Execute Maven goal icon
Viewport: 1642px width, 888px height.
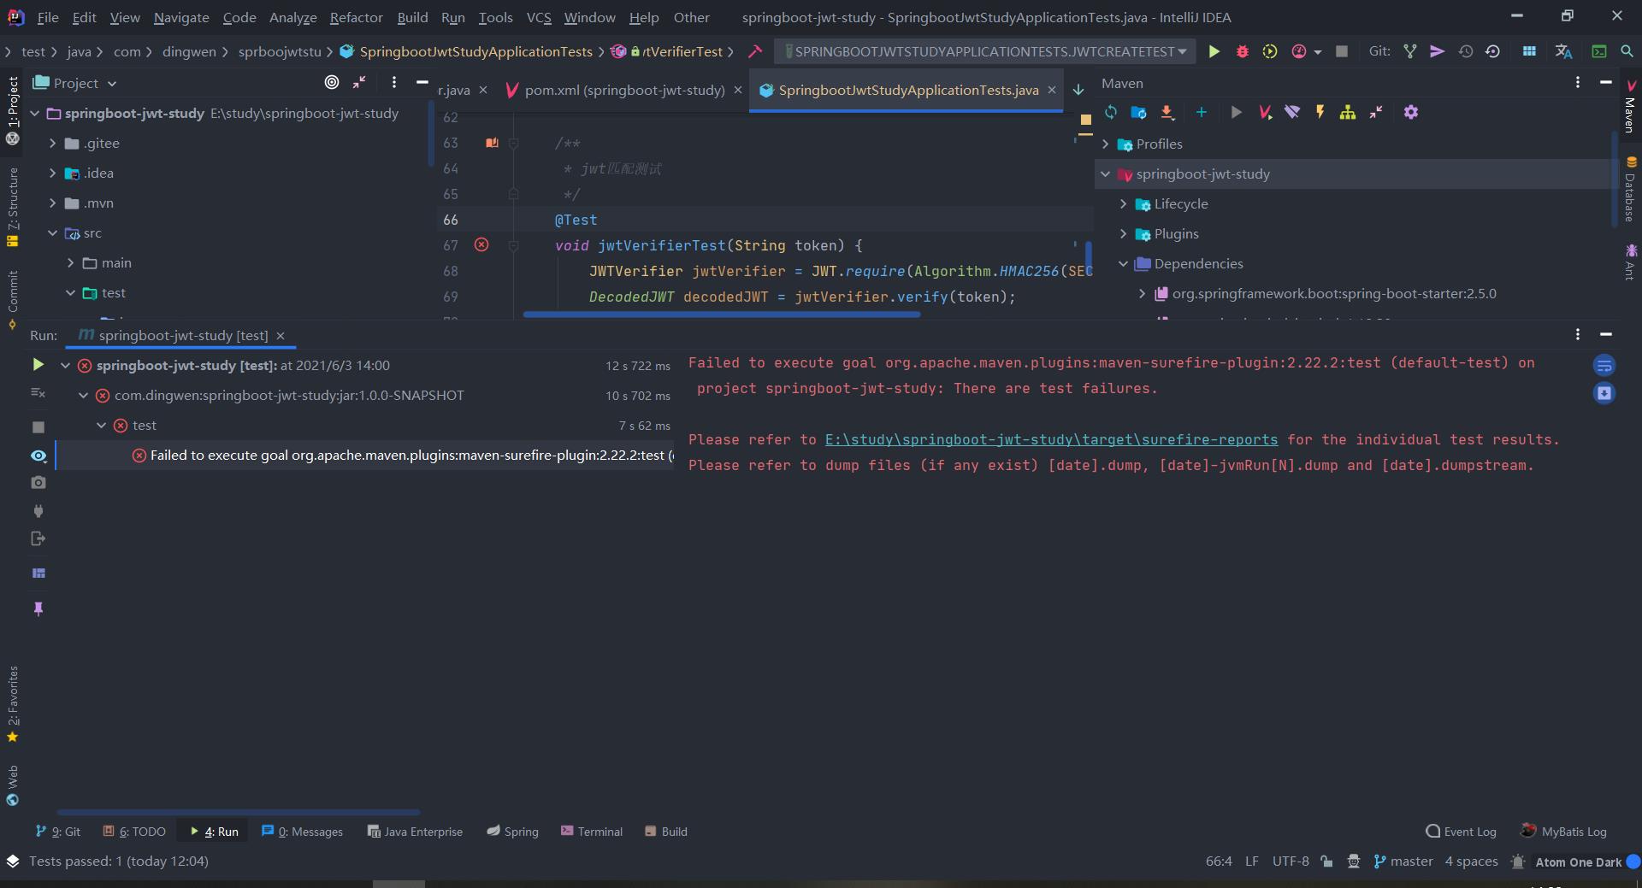(1236, 112)
